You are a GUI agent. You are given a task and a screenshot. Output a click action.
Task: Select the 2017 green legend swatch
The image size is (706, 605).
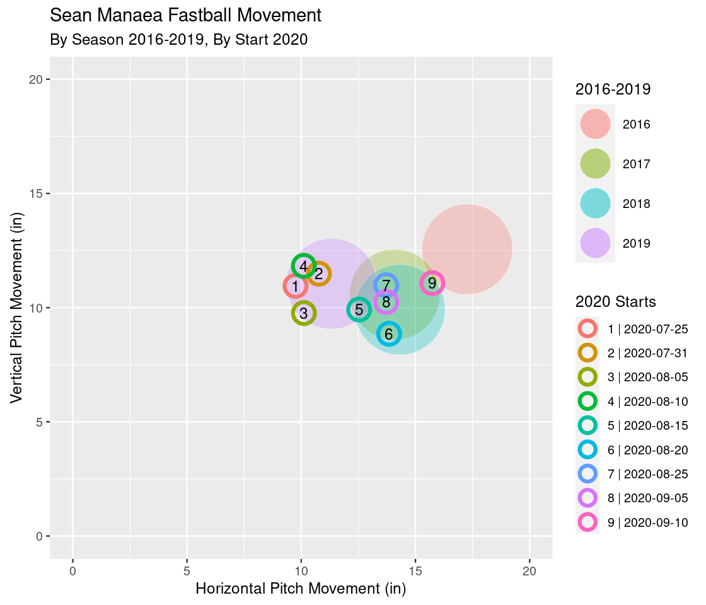click(595, 164)
